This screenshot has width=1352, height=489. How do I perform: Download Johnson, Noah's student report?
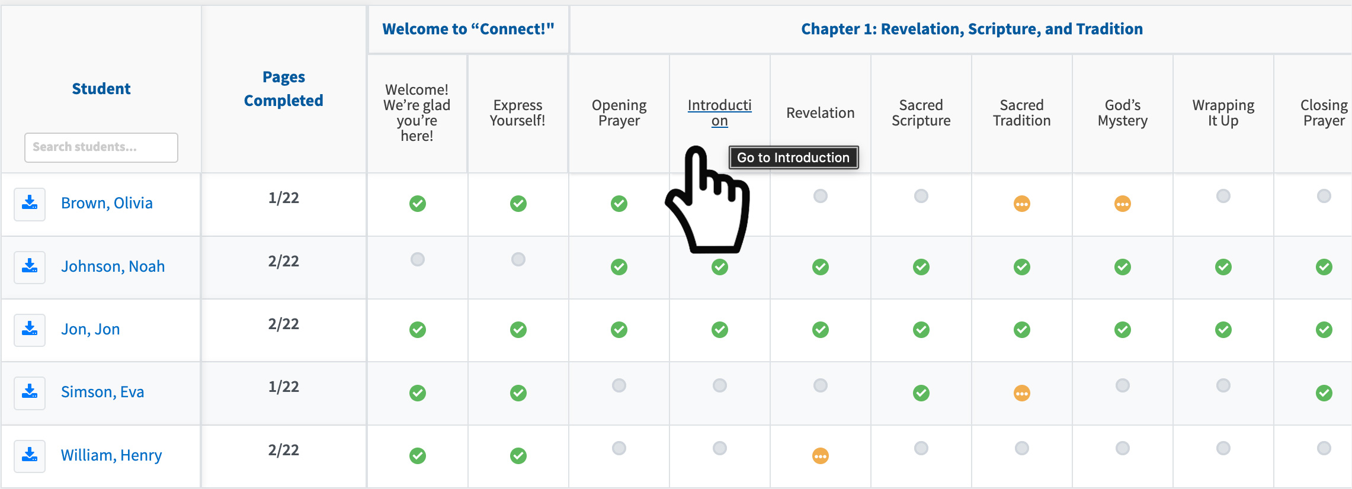point(29,267)
